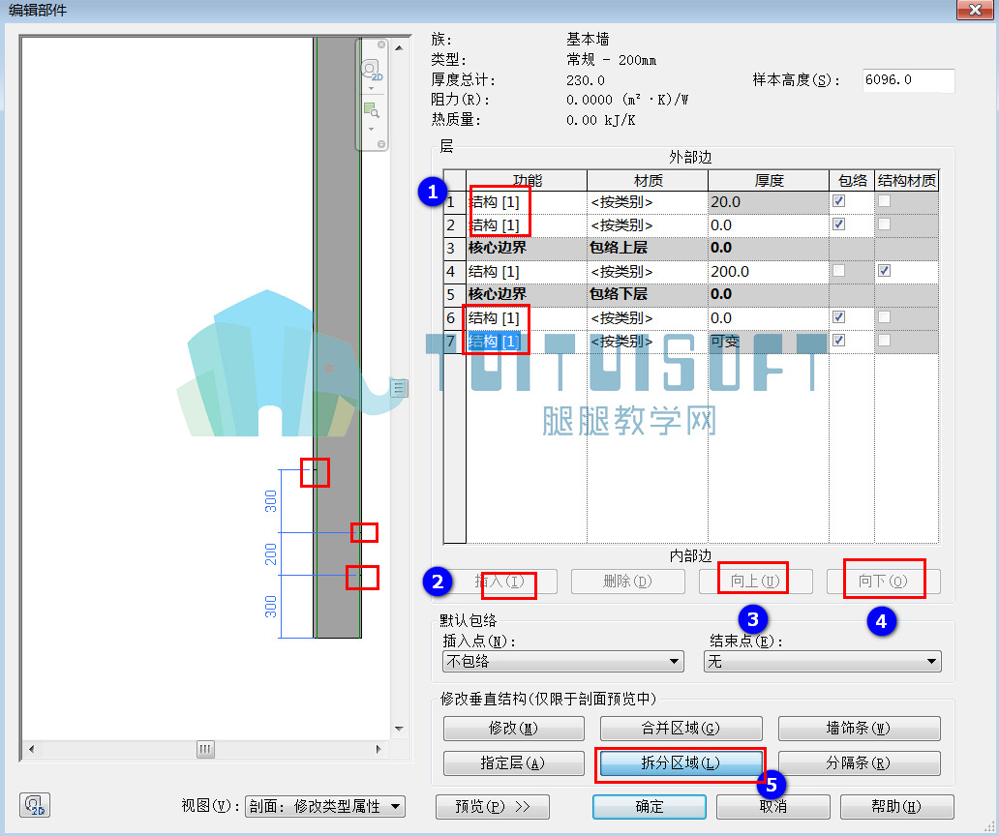Open the 结束点 dropdown showing 无
The width and height of the screenshot is (999, 836).
click(823, 662)
